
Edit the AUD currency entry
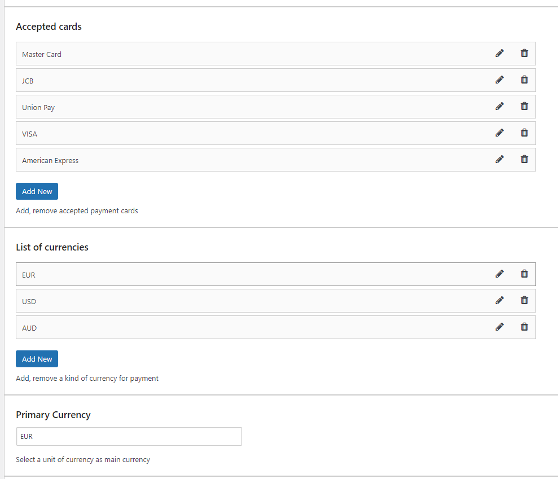(500, 327)
